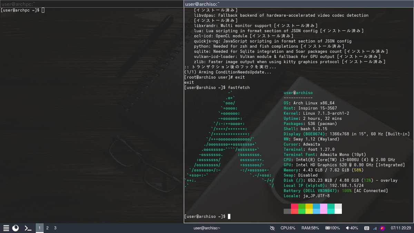
Task: Open a terminal from the taskbar launcher icon
Action: [x=28, y=228]
